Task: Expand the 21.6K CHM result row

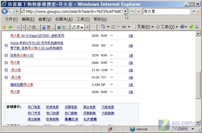Action: (x=6, y=70)
